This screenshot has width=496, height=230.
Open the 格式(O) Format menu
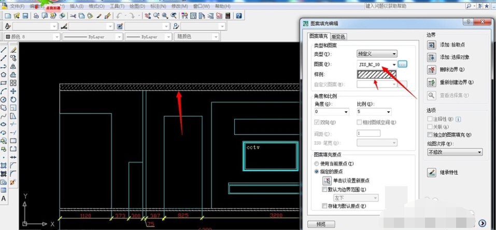coord(97,6)
